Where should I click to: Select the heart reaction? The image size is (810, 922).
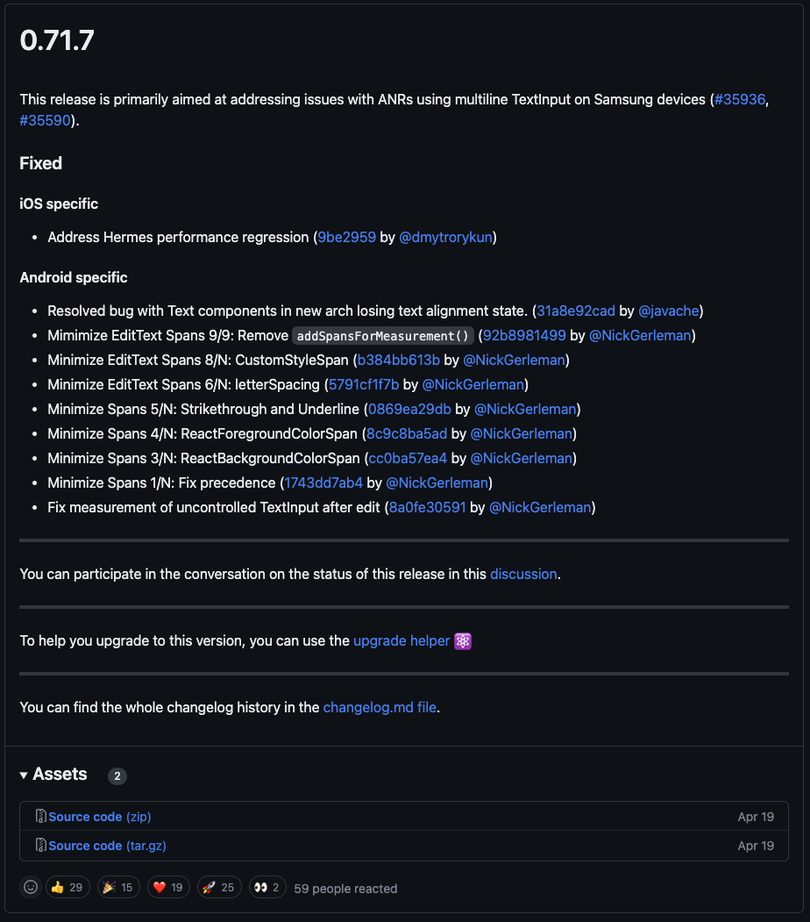167,887
